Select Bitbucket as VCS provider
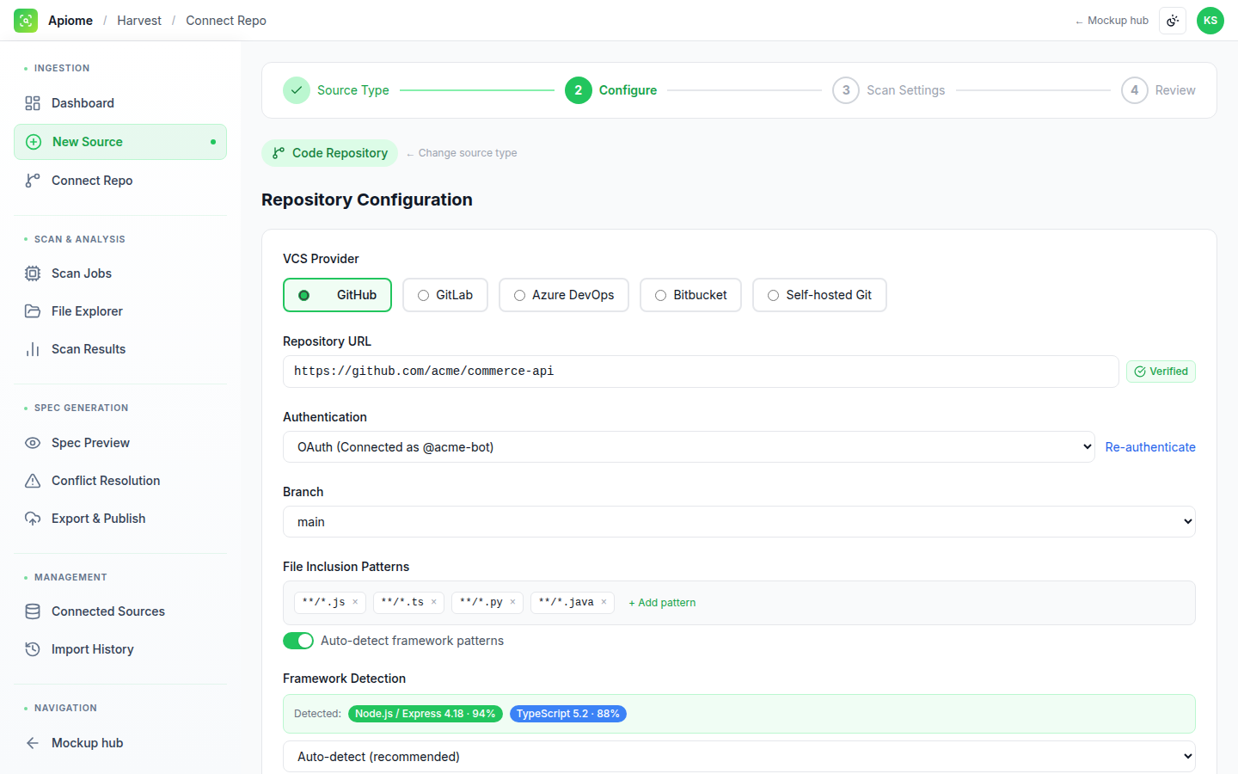Screen dimensions: 1238x774 coord(690,295)
